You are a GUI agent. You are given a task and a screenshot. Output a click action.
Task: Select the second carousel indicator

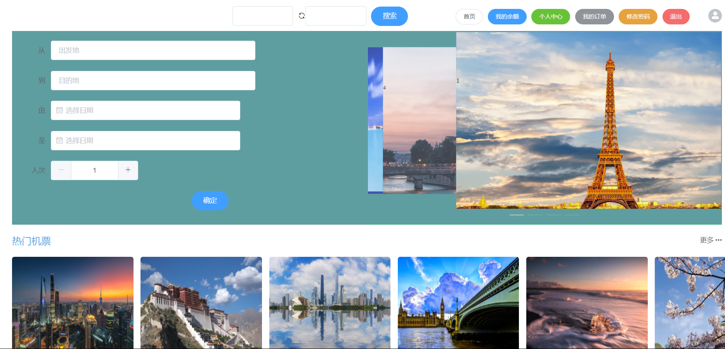coord(535,215)
